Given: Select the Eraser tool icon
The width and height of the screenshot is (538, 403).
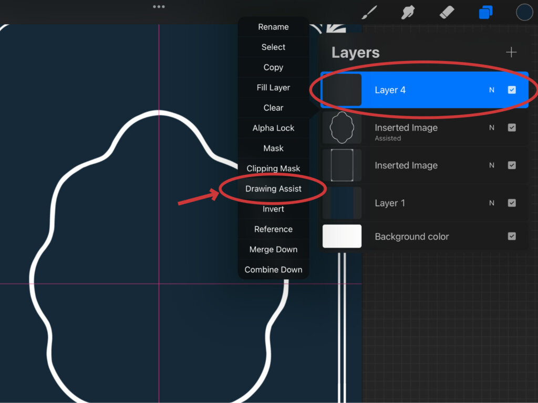Looking at the screenshot, I should click(x=447, y=12).
